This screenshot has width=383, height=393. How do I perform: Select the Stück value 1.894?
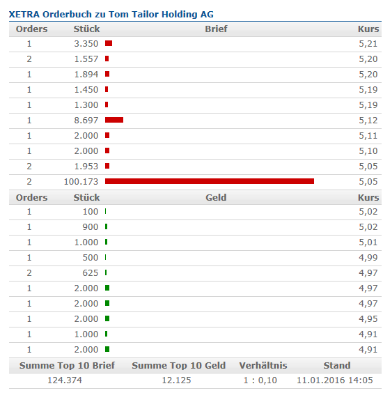tap(86, 75)
